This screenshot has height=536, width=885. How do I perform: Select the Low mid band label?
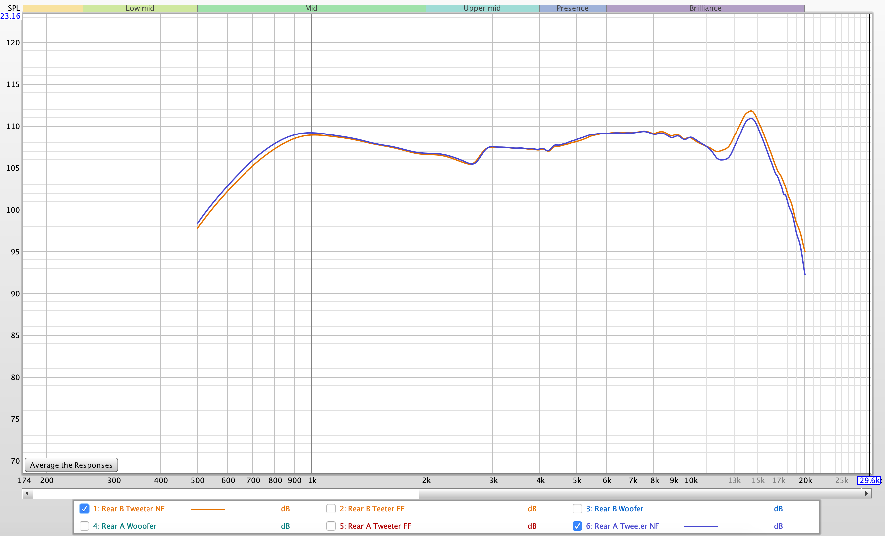pos(140,8)
